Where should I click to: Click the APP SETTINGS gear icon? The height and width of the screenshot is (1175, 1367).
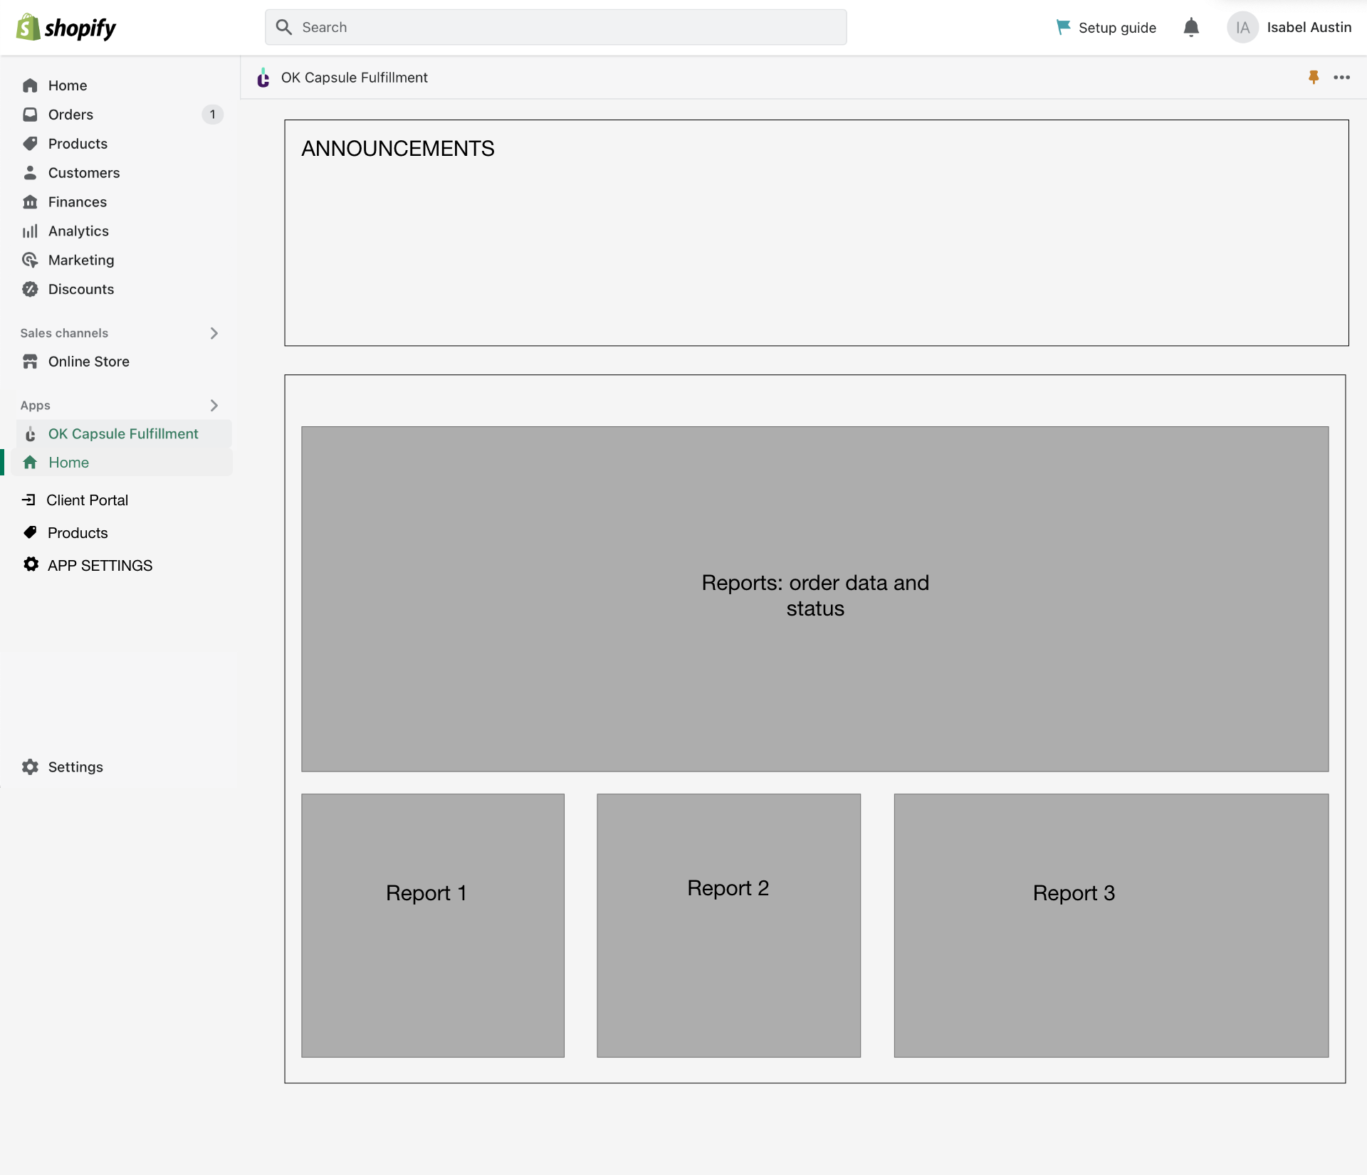click(x=31, y=565)
